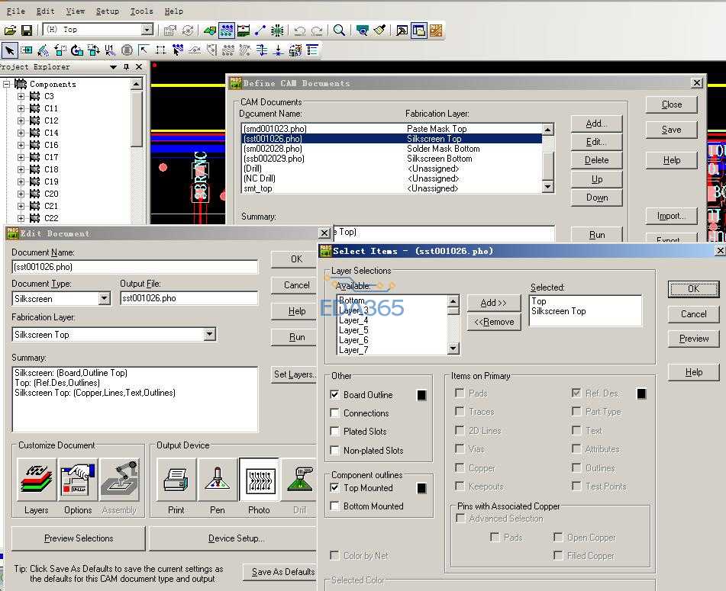Viewport: 726px width, 591px height.
Task: Click the Board Outline color swatch
Action: pos(421,395)
